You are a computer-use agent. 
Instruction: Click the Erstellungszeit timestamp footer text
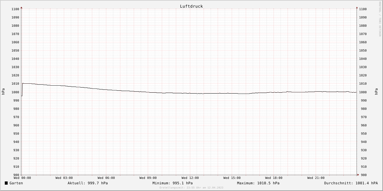[191, 187]
